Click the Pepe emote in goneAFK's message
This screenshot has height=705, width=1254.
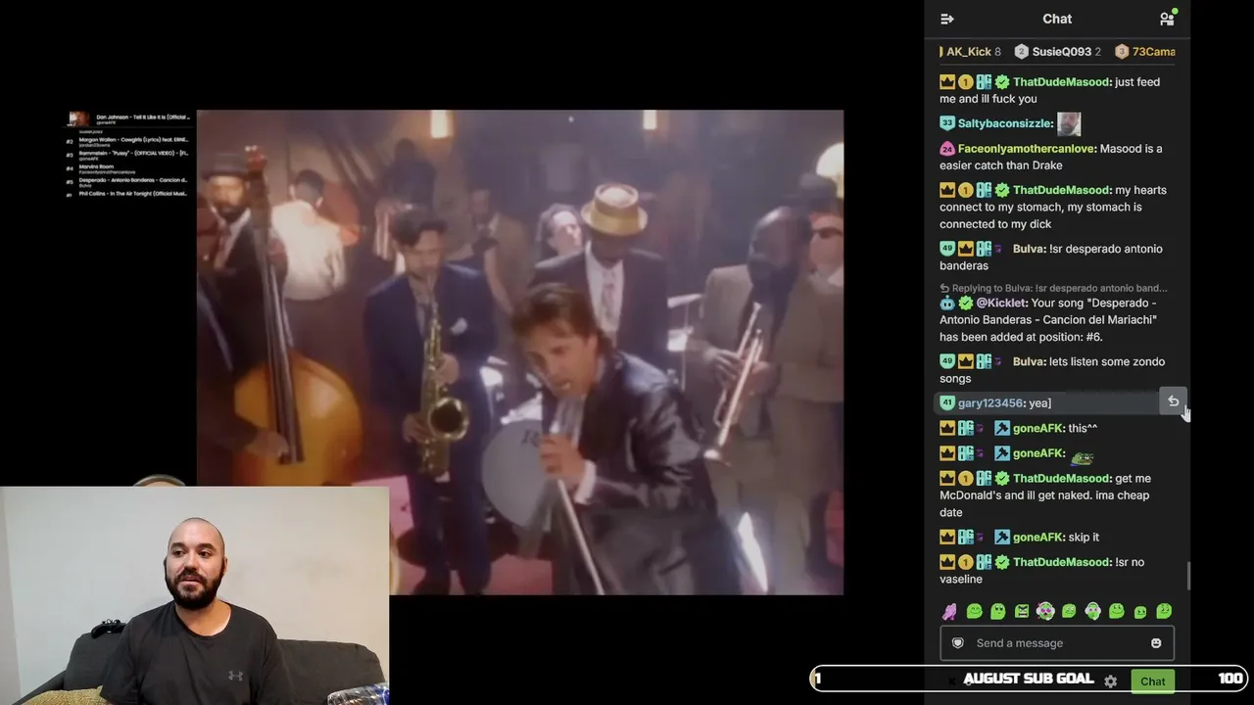1082,457
